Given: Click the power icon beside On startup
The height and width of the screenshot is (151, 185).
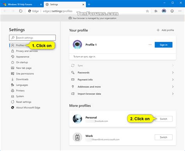Looking at the screenshot, I should point(12,62).
